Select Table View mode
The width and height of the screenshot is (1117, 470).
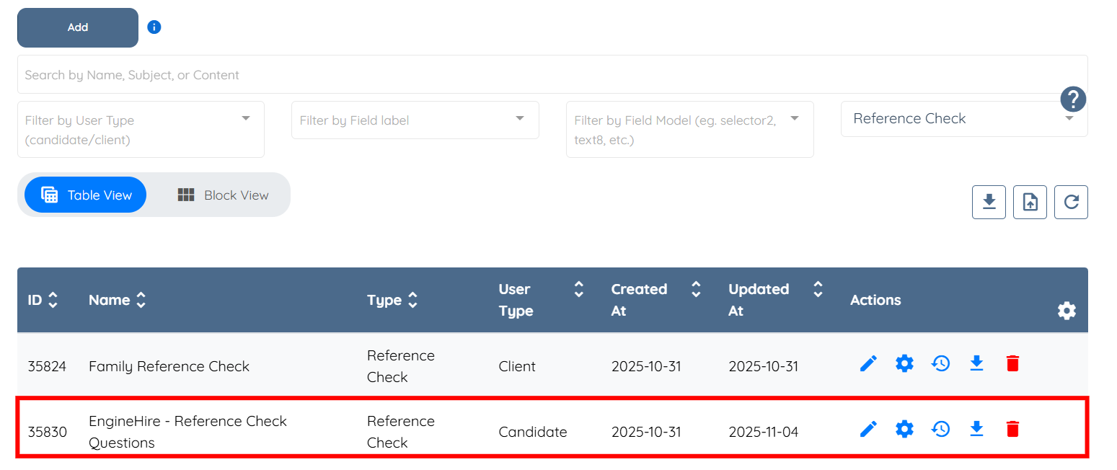(85, 195)
